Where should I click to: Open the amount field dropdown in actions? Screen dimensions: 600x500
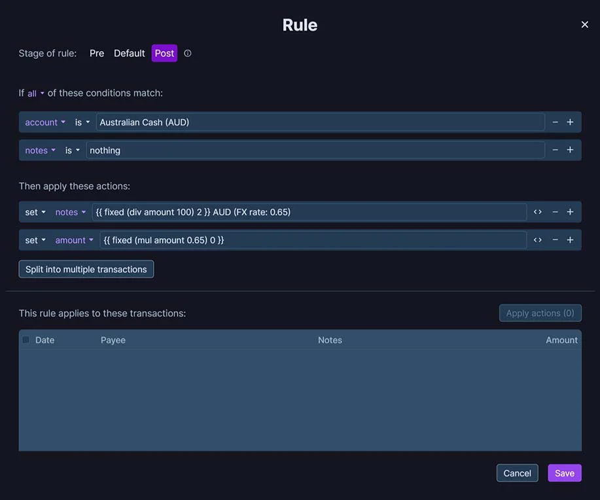tap(74, 240)
